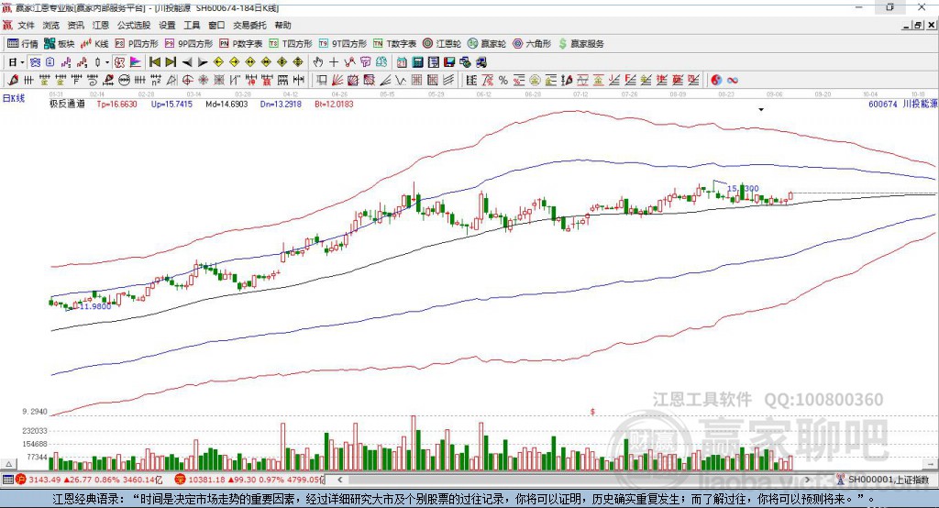Open the 工具 menu
Screen dimensions: 939x508
point(192,25)
